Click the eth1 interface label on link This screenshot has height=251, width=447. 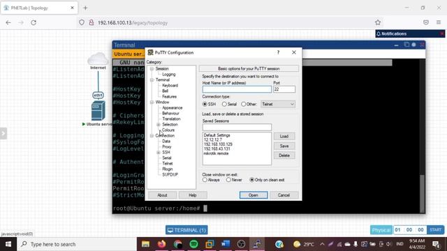pyautogui.click(x=98, y=95)
